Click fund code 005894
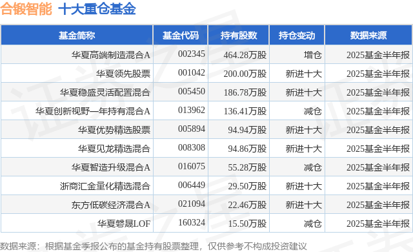Viewport: 413px width, 252px height. click(192, 129)
